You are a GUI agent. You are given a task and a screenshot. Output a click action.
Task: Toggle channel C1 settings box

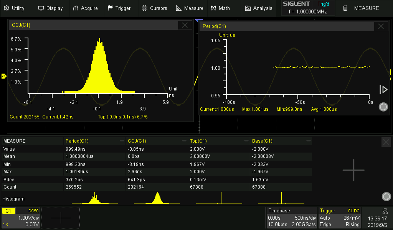21,218
